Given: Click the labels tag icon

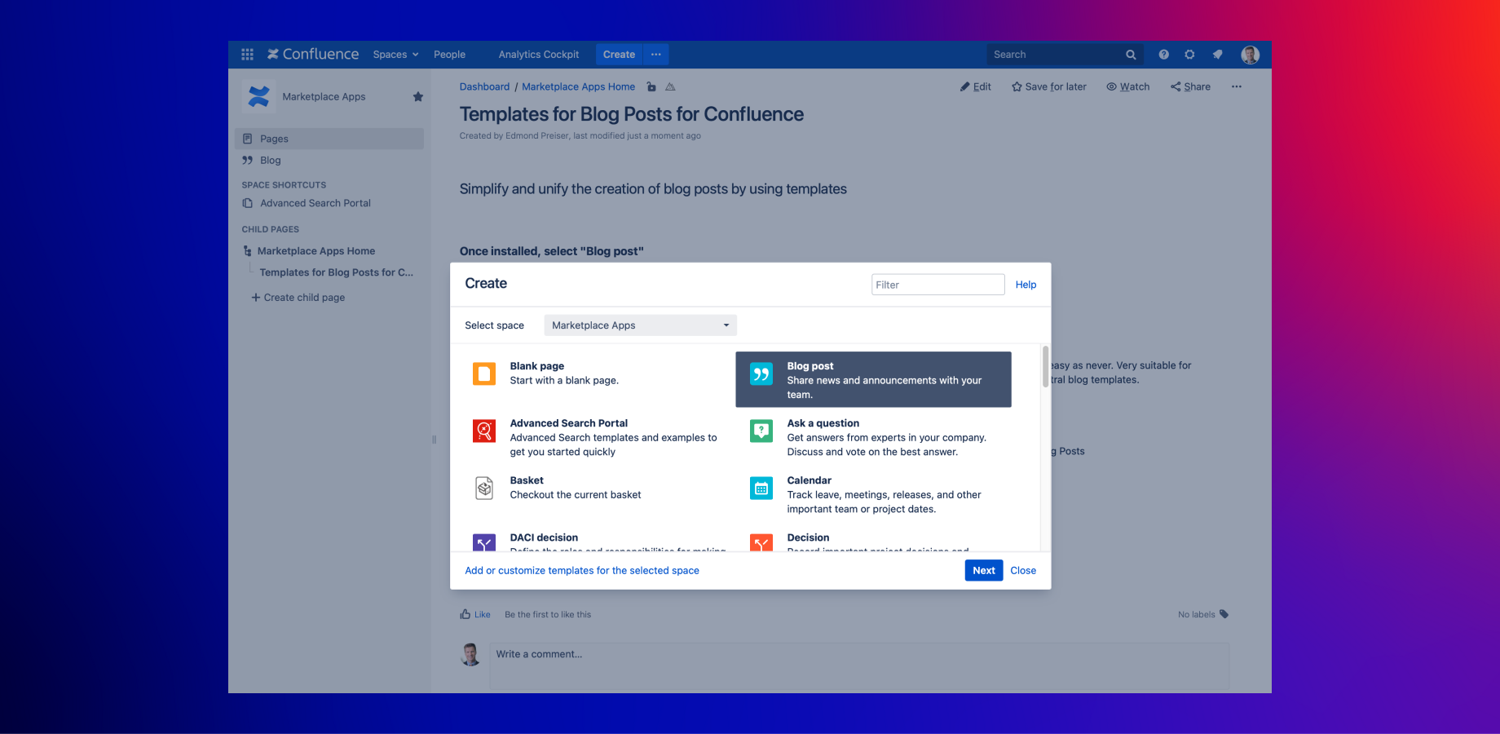Looking at the screenshot, I should pyautogui.click(x=1224, y=614).
